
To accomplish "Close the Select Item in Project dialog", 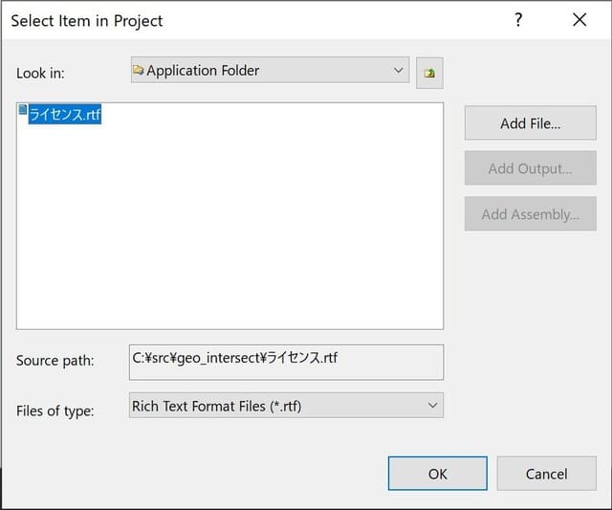I will 579,20.
